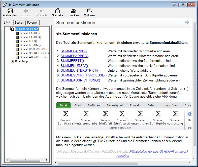Click the Ausblenden hide-pane toolbar icon
The height and width of the screenshot is (167, 198).
(x=10, y=11)
